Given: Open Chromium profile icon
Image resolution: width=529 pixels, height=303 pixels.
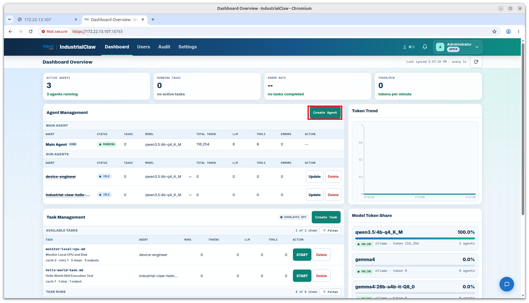Looking at the screenshot, I should point(508,32).
